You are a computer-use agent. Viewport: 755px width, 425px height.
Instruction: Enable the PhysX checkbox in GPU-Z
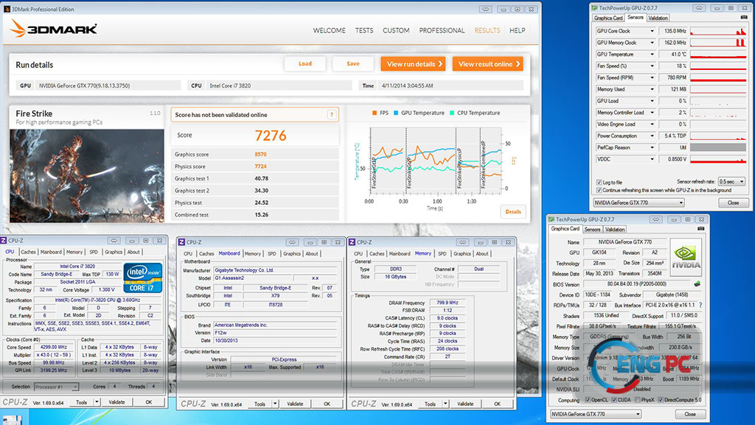click(638, 399)
